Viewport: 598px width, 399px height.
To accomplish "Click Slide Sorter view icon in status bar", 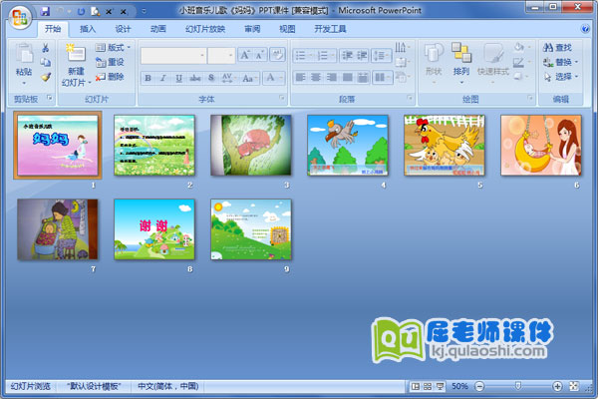I will pyautogui.click(x=428, y=386).
